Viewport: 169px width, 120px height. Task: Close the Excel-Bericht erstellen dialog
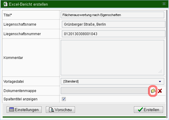[x=164, y=4]
